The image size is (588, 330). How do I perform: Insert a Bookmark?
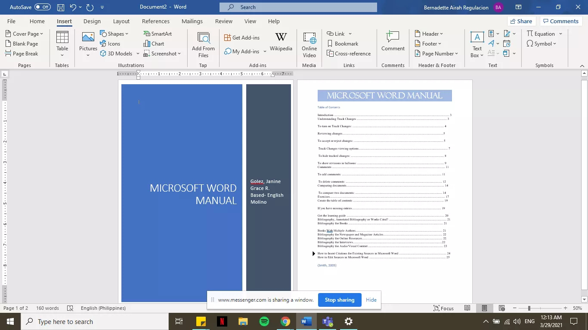(x=342, y=43)
